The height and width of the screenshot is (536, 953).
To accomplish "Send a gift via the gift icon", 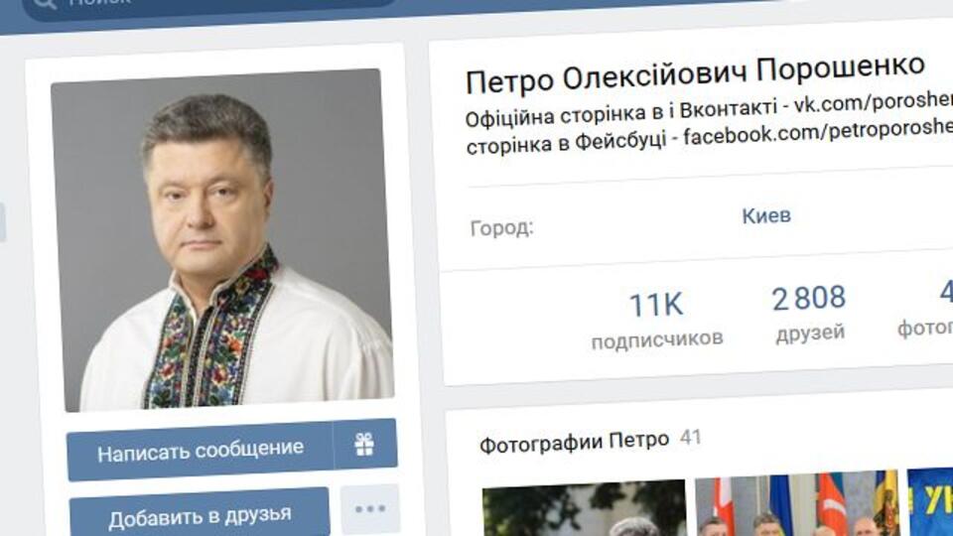I will pyautogui.click(x=364, y=445).
